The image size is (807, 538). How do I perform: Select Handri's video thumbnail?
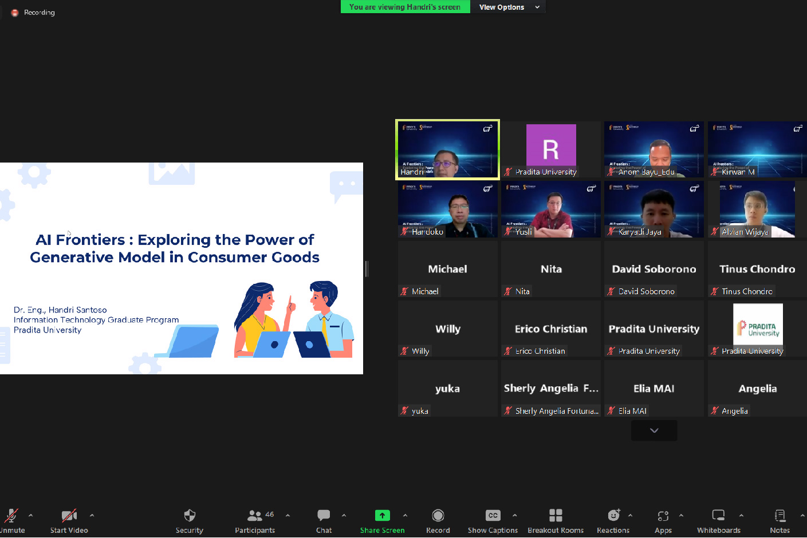point(447,149)
